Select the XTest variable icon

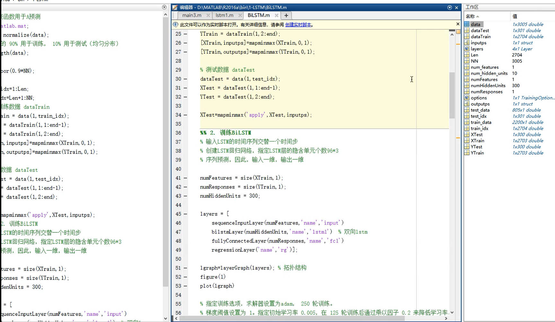[x=467, y=134]
